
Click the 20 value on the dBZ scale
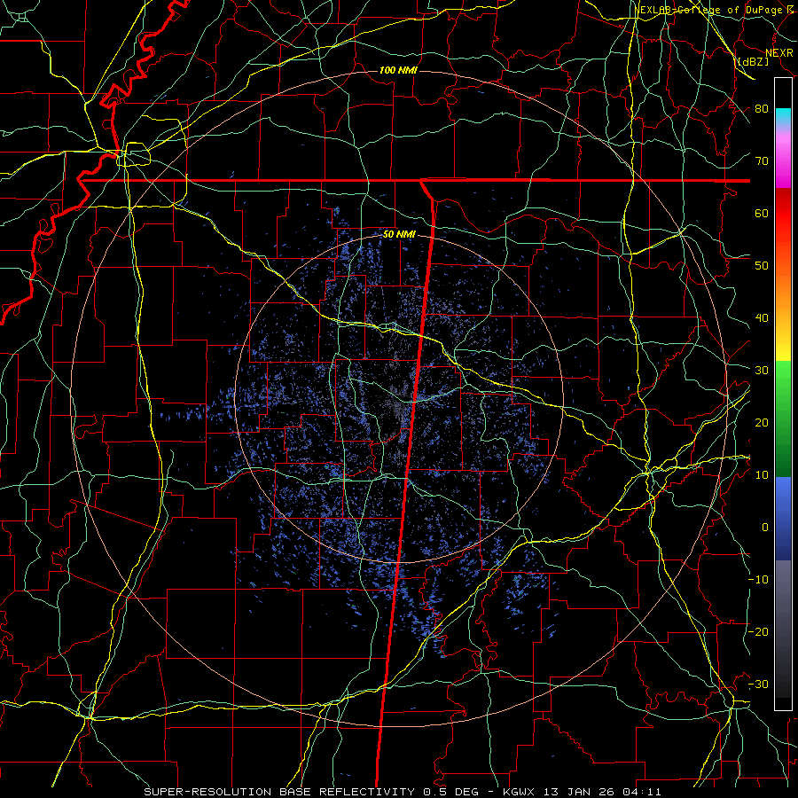pos(762,424)
